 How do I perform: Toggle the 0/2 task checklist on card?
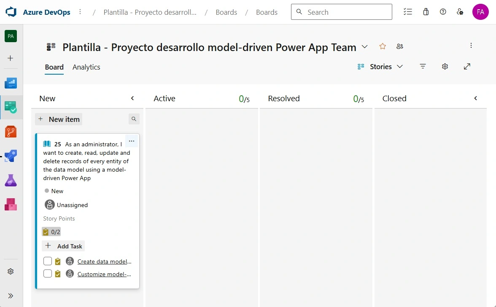coord(51,232)
